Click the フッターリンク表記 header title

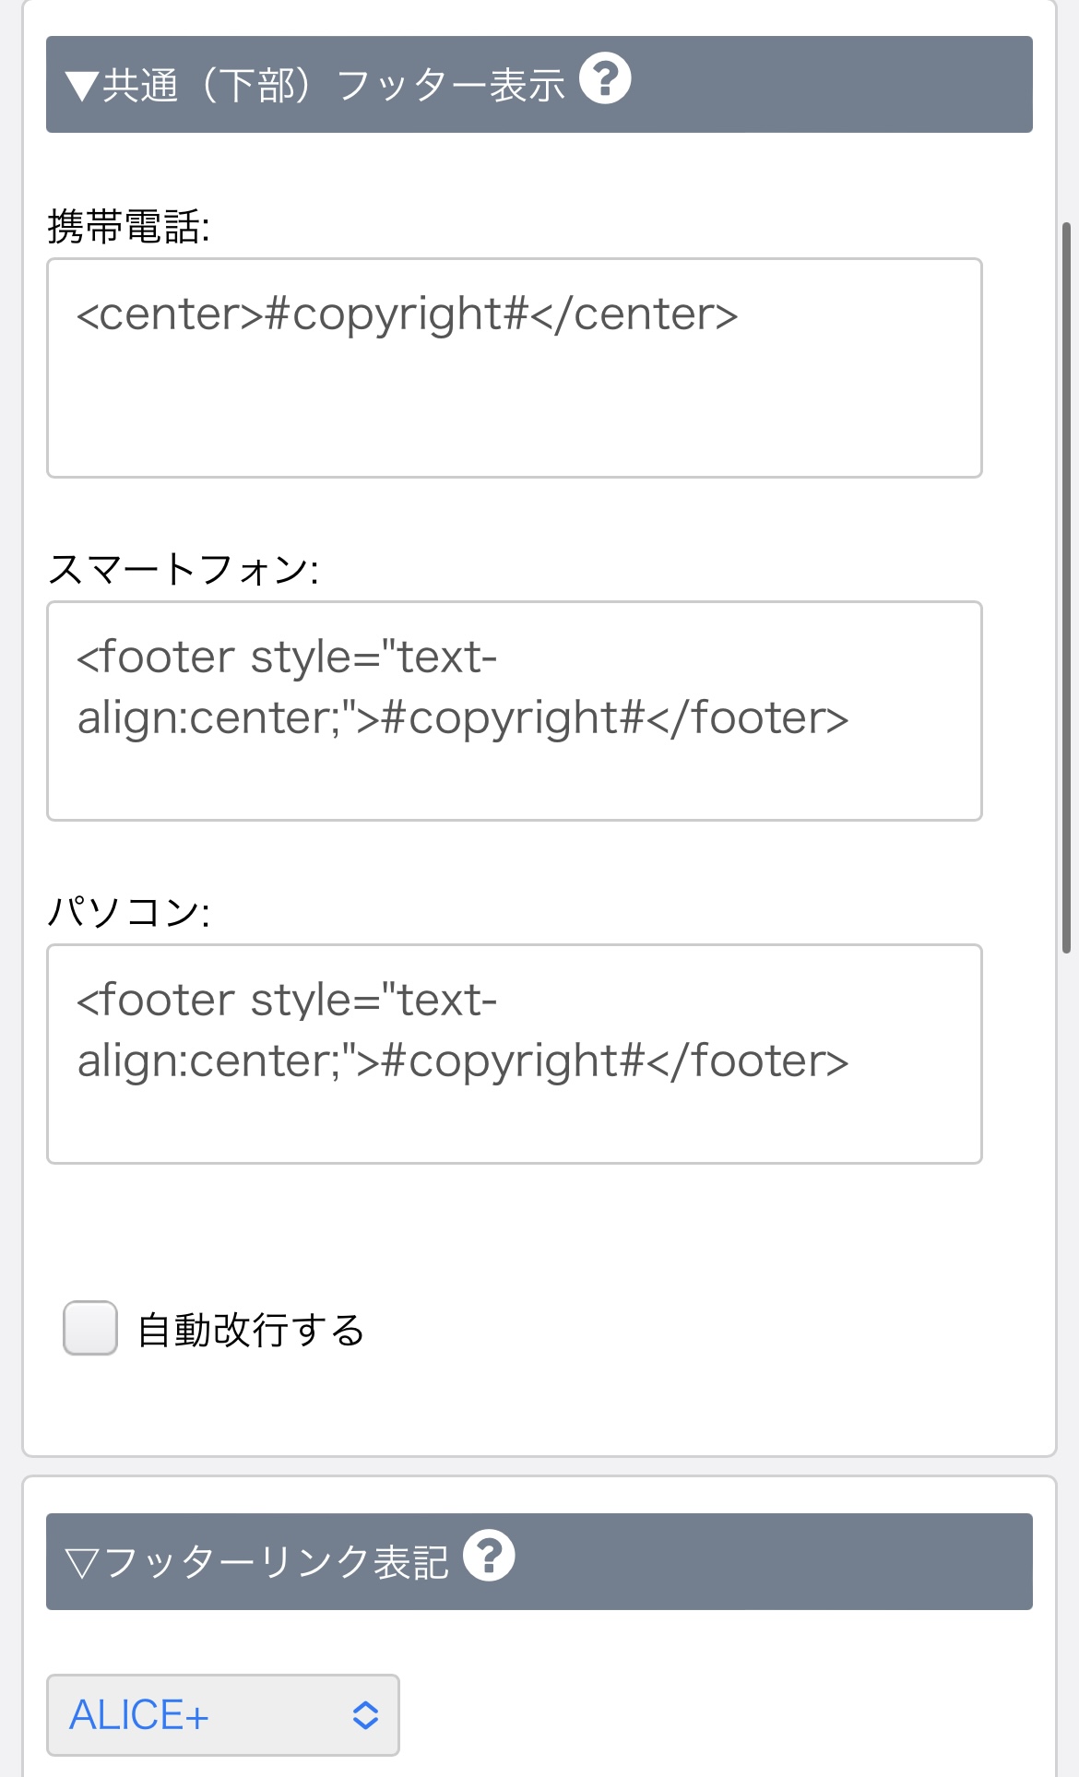click(x=276, y=1563)
